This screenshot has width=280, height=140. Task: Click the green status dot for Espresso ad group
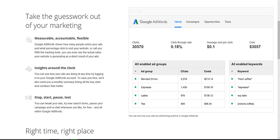point(135,87)
